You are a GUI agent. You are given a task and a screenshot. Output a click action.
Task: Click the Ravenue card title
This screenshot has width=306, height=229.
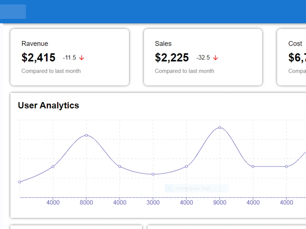click(x=35, y=44)
